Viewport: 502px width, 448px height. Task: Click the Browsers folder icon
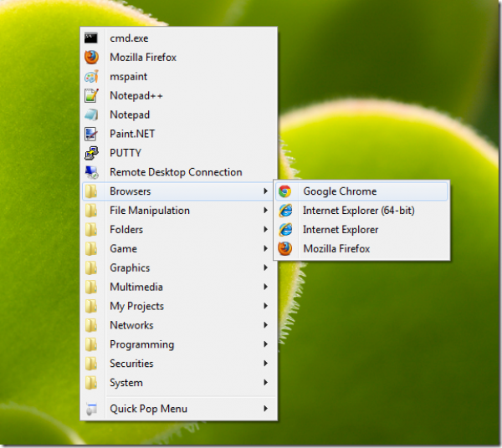click(x=91, y=191)
